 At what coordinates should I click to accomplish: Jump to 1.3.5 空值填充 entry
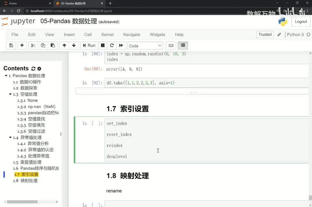(31, 125)
